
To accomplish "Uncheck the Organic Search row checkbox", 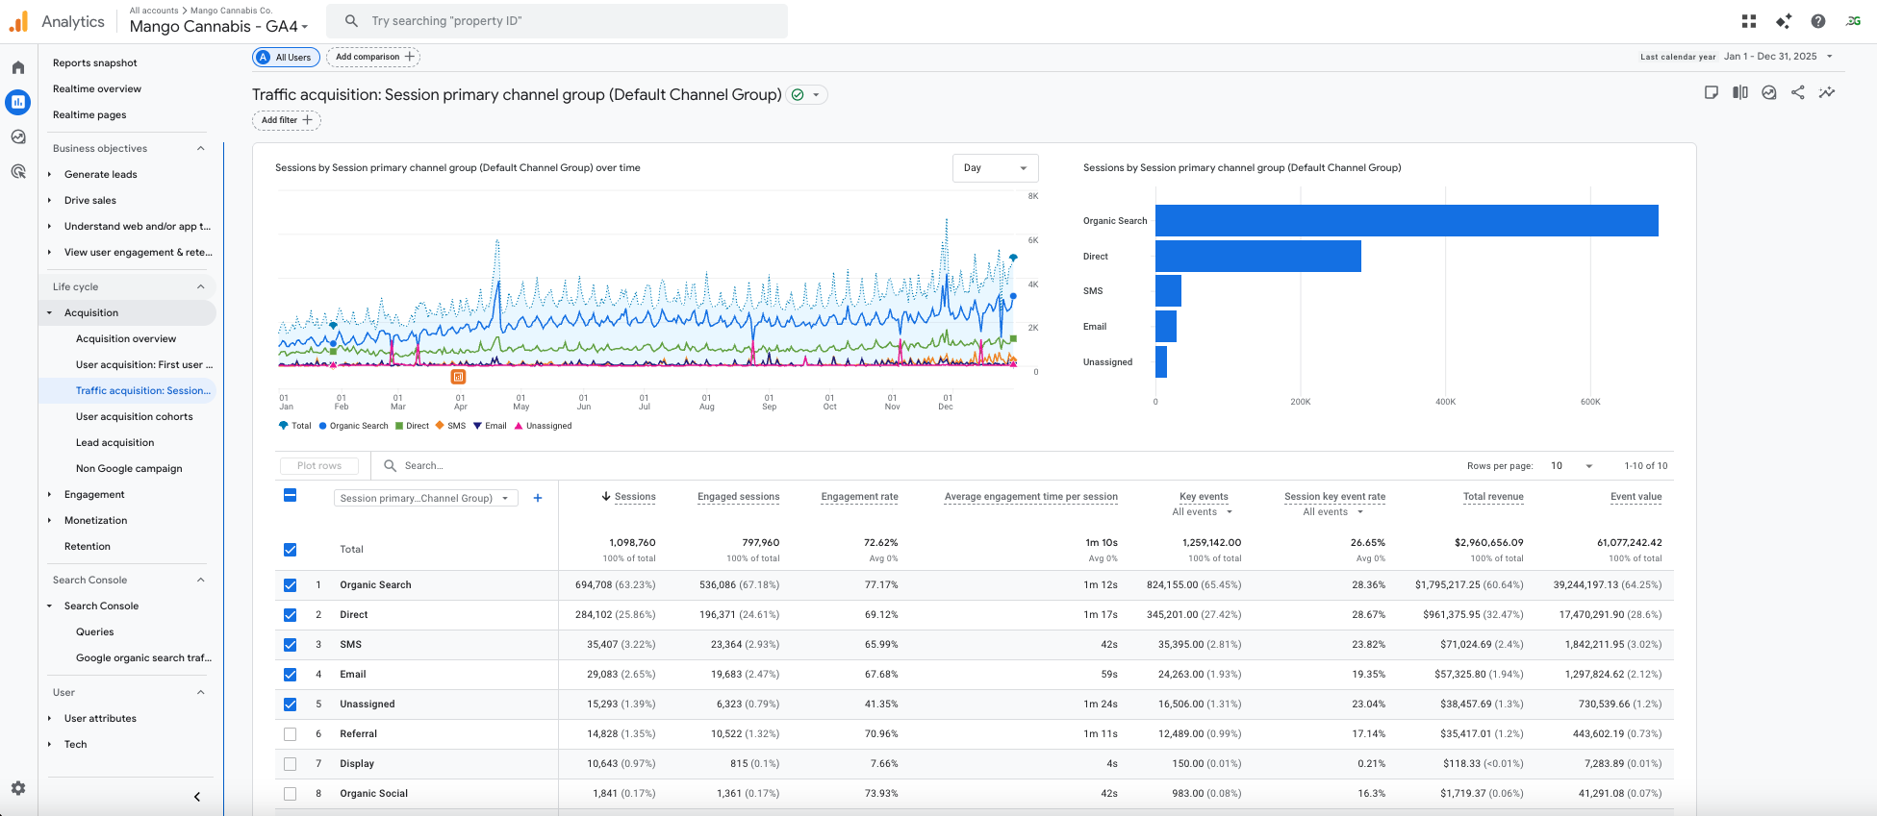I will [x=291, y=584].
